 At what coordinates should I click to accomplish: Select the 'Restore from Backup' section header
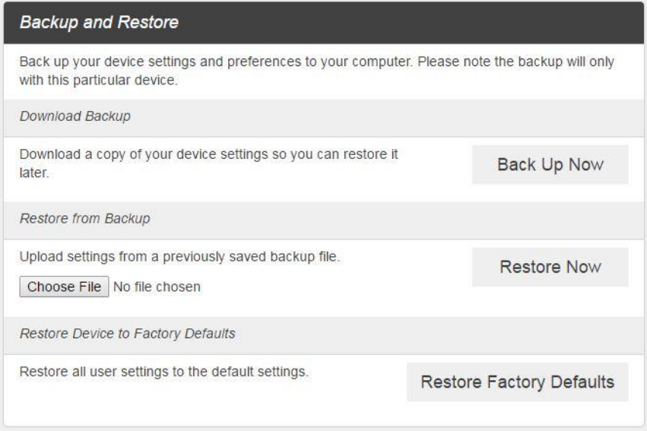tap(85, 219)
